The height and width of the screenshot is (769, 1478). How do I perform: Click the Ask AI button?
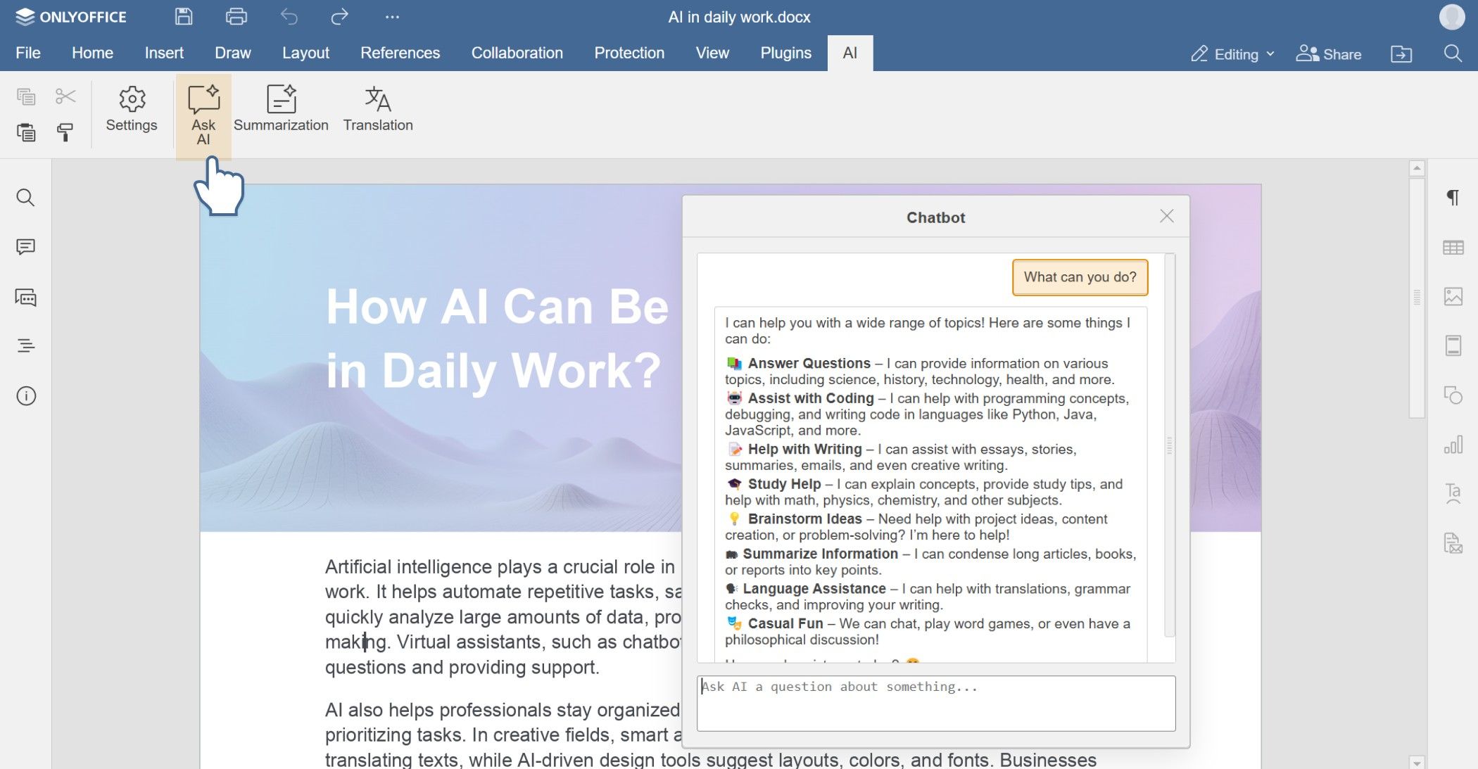pyautogui.click(x=203, y=116)
